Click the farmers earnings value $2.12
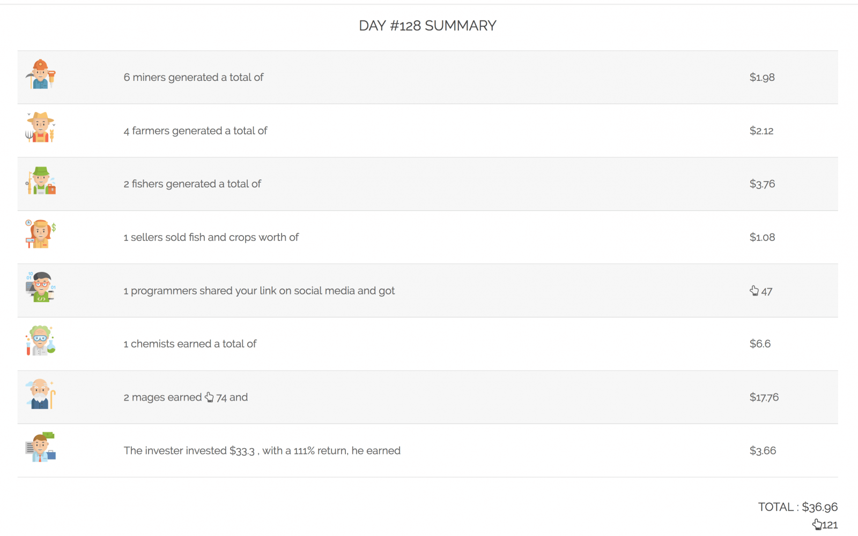The height and width of the screenshot is (536, 858). [761, 131]
